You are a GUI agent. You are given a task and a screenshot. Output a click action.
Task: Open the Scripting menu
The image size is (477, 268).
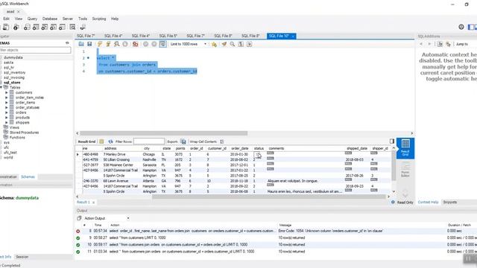pos(99,19)
